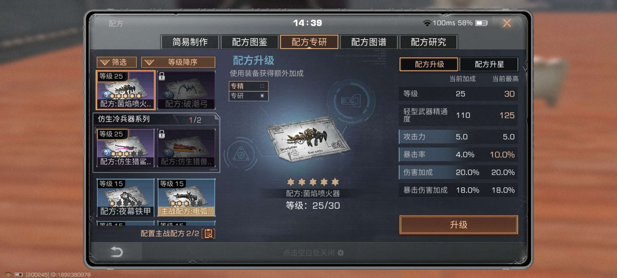This screenshot has width=617, height=278.
Task: Tap the lock icon on 配方:破潮弓
Action: (x=162, y=76)
